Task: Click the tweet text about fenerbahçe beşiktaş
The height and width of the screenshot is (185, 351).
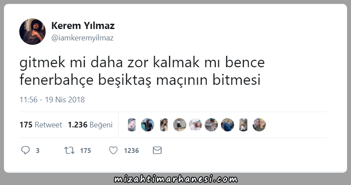Action: pos(142,71)
